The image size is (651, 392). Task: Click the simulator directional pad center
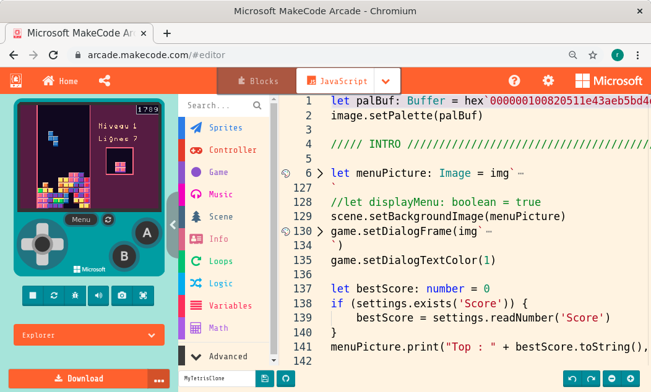42,244
